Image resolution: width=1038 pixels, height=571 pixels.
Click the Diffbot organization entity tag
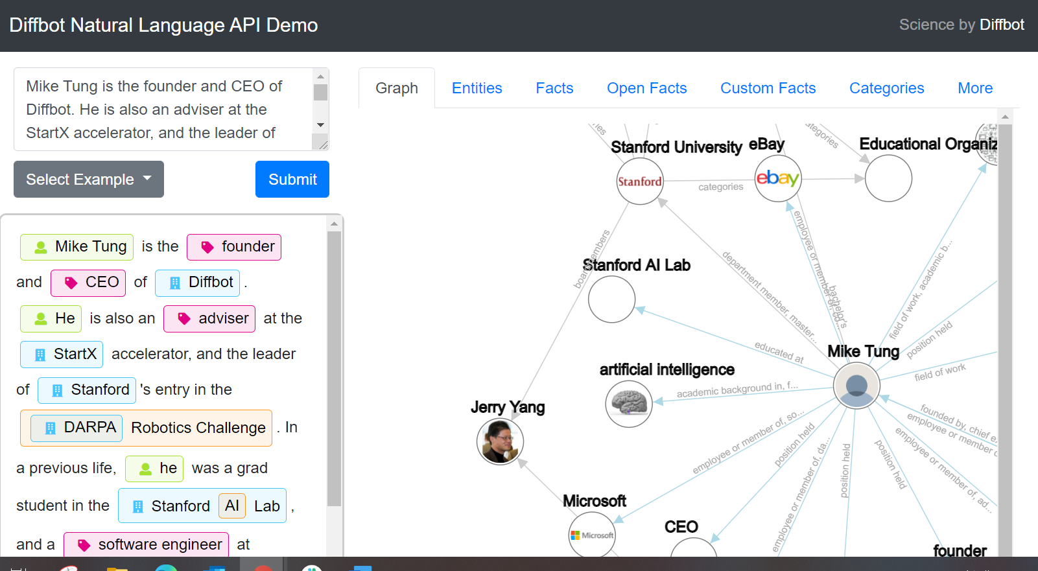pos(201,283)
